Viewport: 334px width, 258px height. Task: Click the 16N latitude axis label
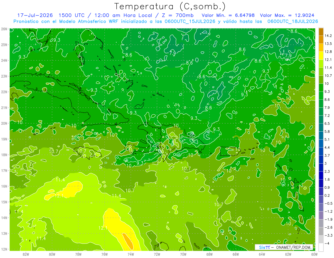tap(4, 186)
